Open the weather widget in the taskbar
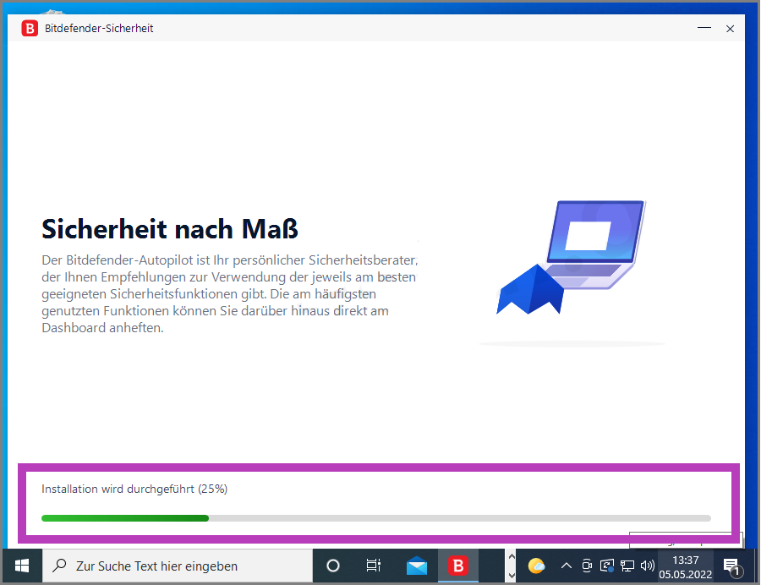Screen dimensions: 761x585 pyautogui.click(x=536, y=566)
